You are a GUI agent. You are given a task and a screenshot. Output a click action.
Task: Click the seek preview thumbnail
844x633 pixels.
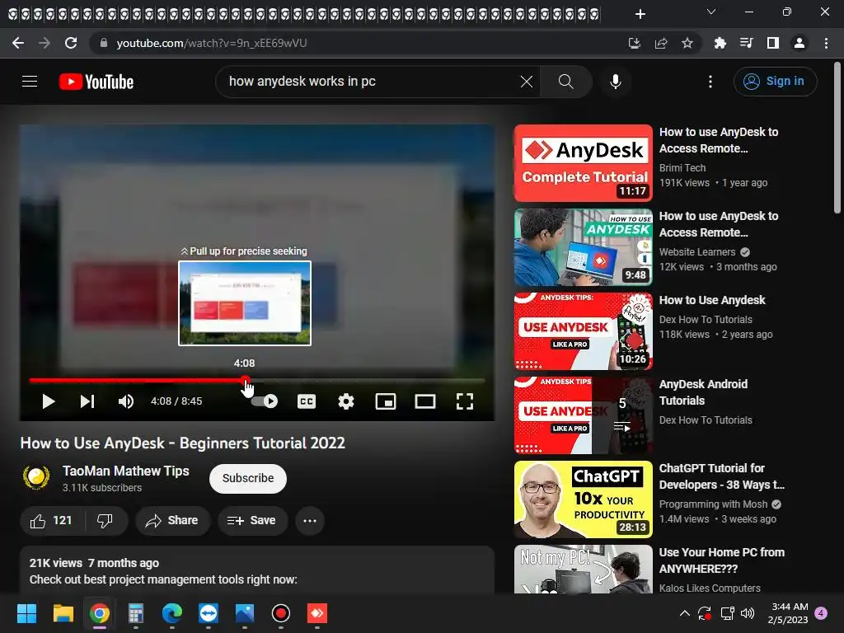245,303
